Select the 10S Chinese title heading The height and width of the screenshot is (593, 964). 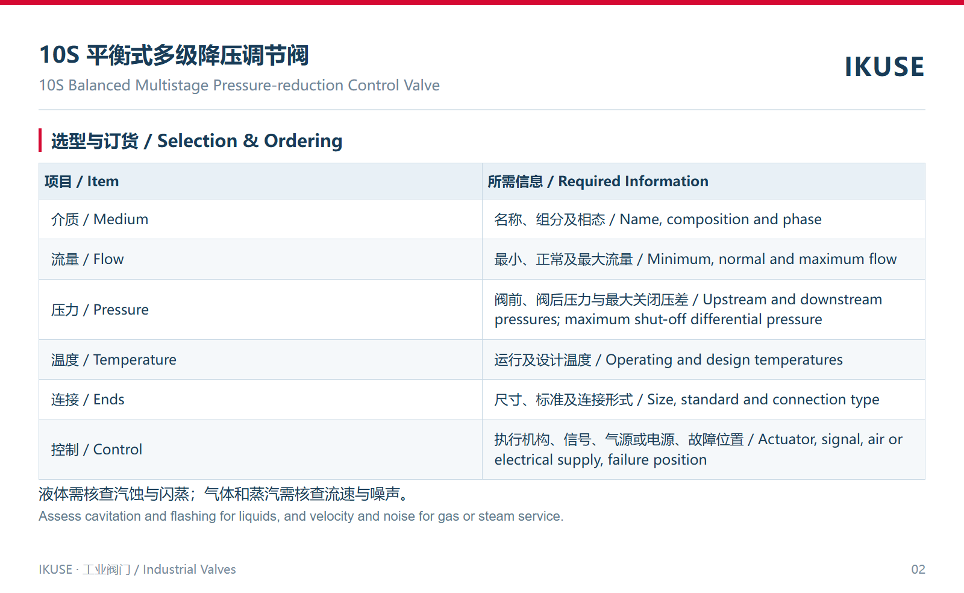[x=174, y=55]
